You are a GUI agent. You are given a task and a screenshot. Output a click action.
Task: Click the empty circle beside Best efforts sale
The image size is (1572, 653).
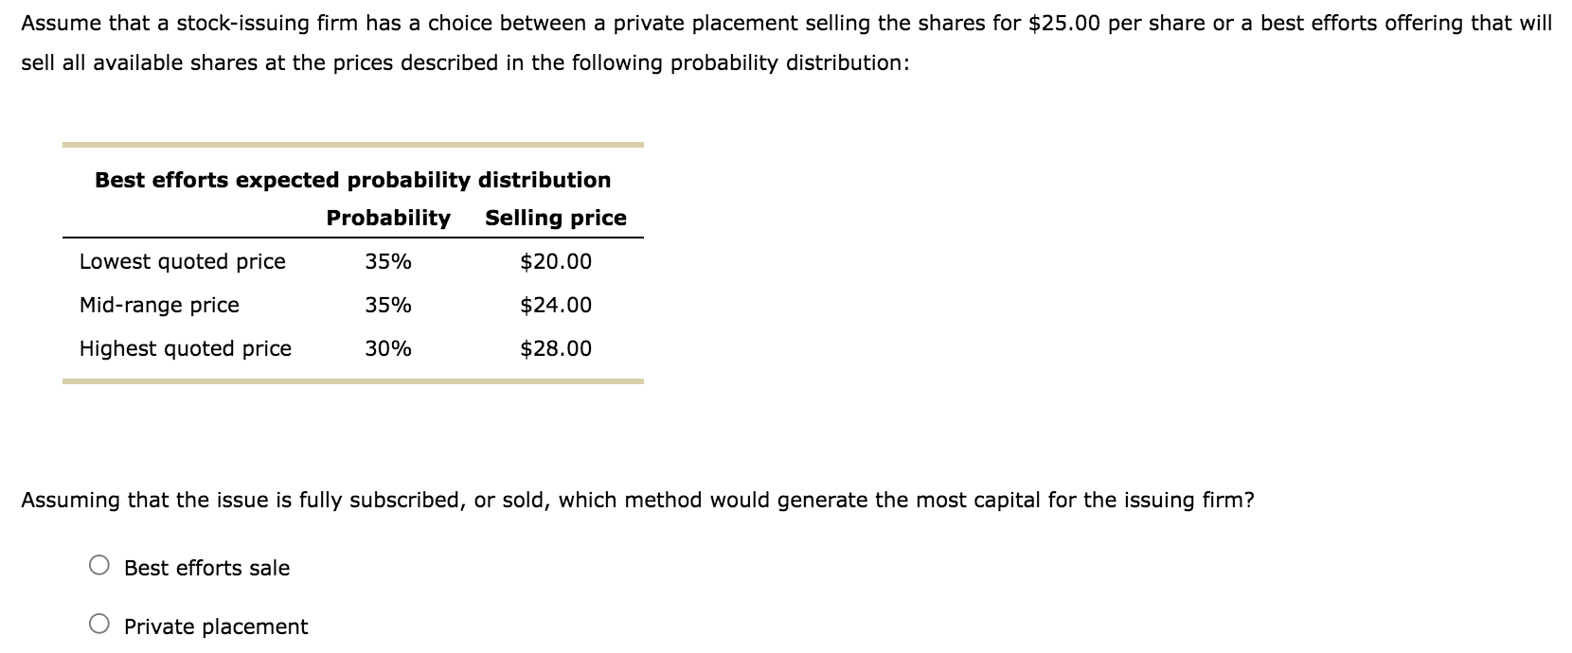(98, 565)
